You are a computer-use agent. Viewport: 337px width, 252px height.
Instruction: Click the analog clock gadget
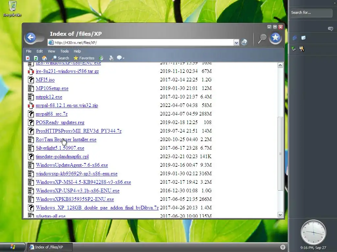tap(313, 232)
